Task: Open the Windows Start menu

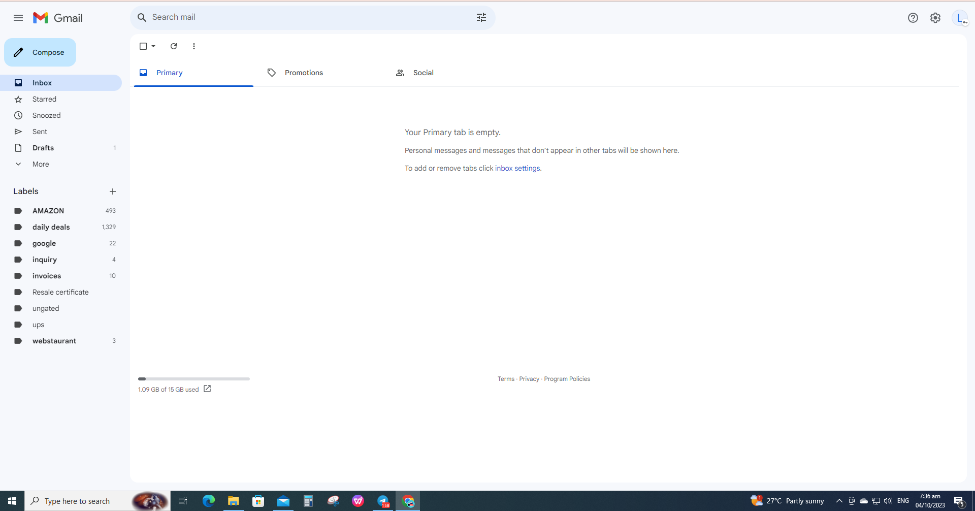Action: click(x=12, y=501)
